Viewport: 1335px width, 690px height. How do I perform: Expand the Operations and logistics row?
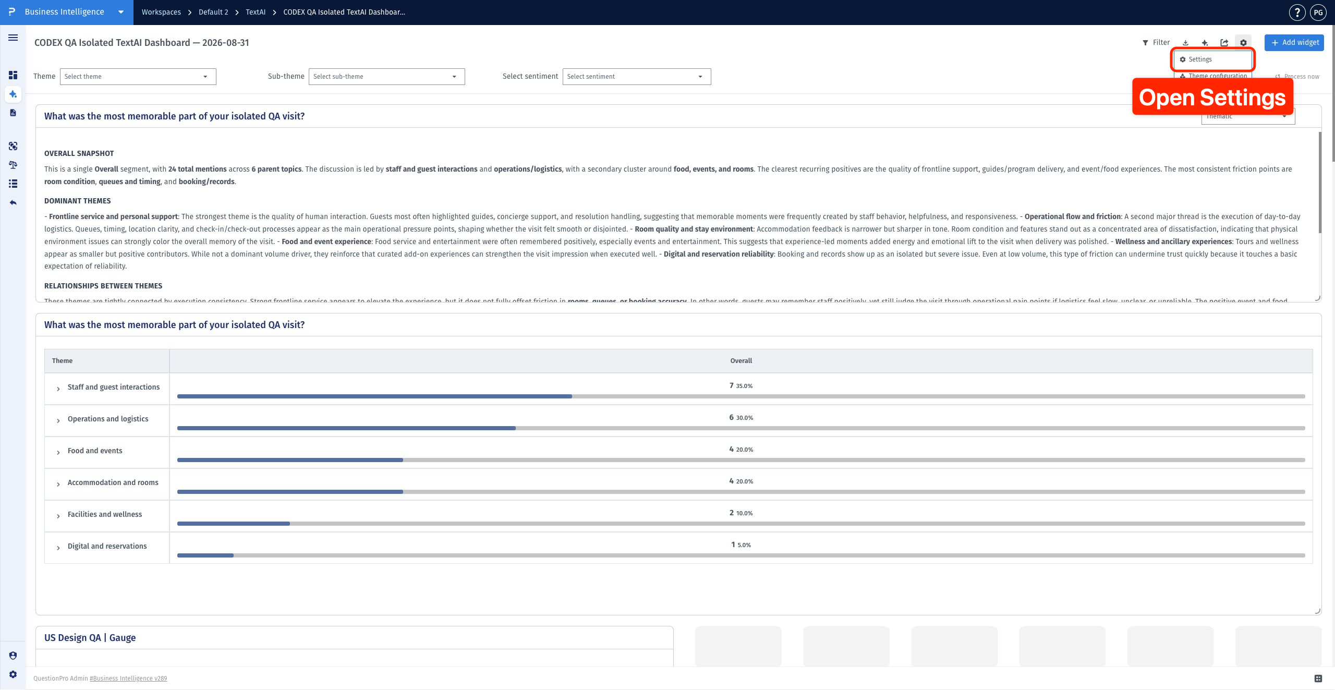[x=58, y=420]
